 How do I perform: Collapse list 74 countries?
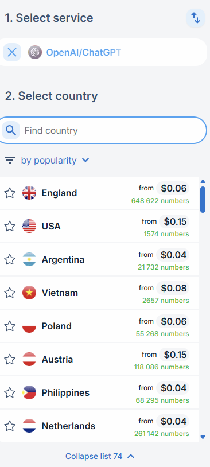tap(100, 456)
